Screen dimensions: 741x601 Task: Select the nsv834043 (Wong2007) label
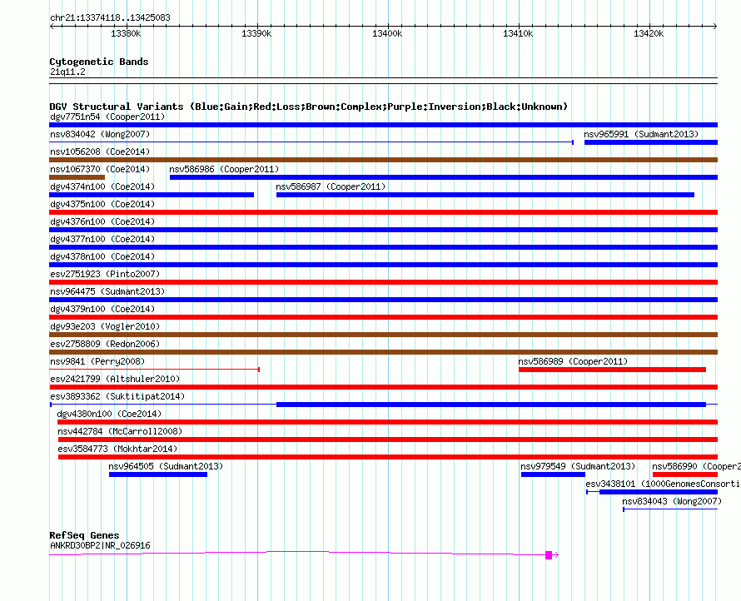pos(672,501)
